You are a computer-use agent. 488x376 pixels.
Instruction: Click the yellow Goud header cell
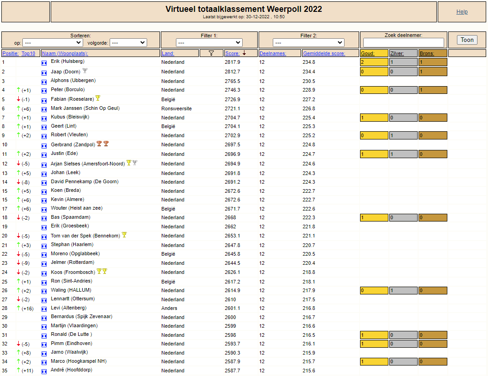[374, 53]
